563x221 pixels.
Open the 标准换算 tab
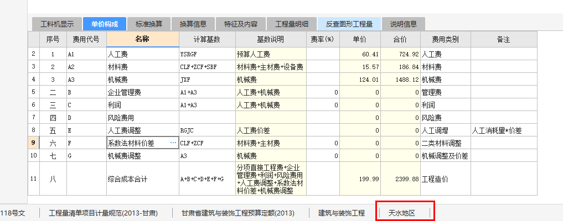(149, 24)
